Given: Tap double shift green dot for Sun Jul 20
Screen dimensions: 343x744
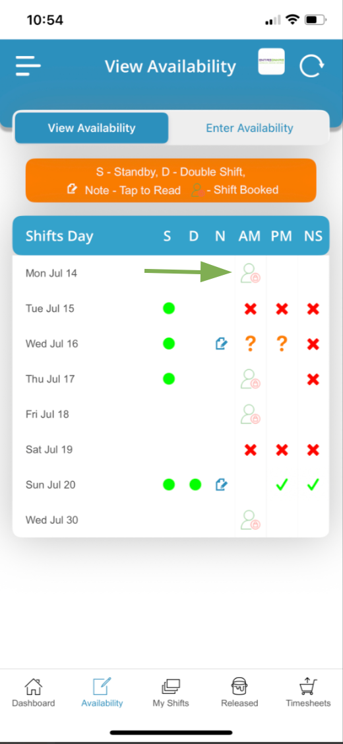Looking at the screenshot, I should tap(195, 484).
